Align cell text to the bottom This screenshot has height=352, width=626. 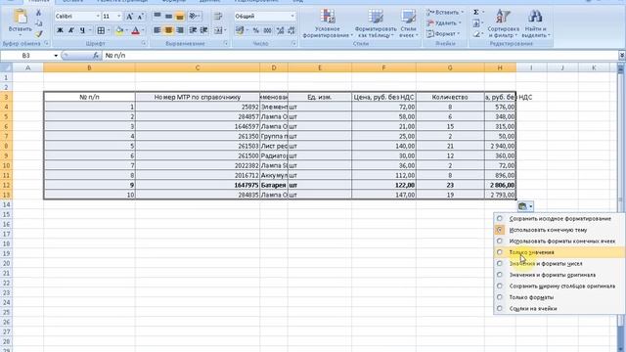[180, 16]
